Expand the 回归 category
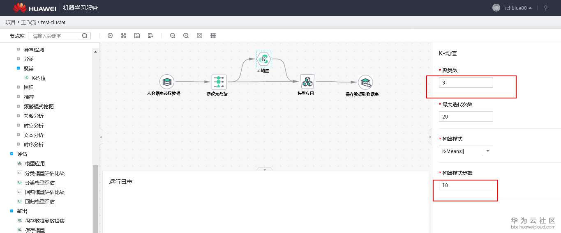 [18, 87]
